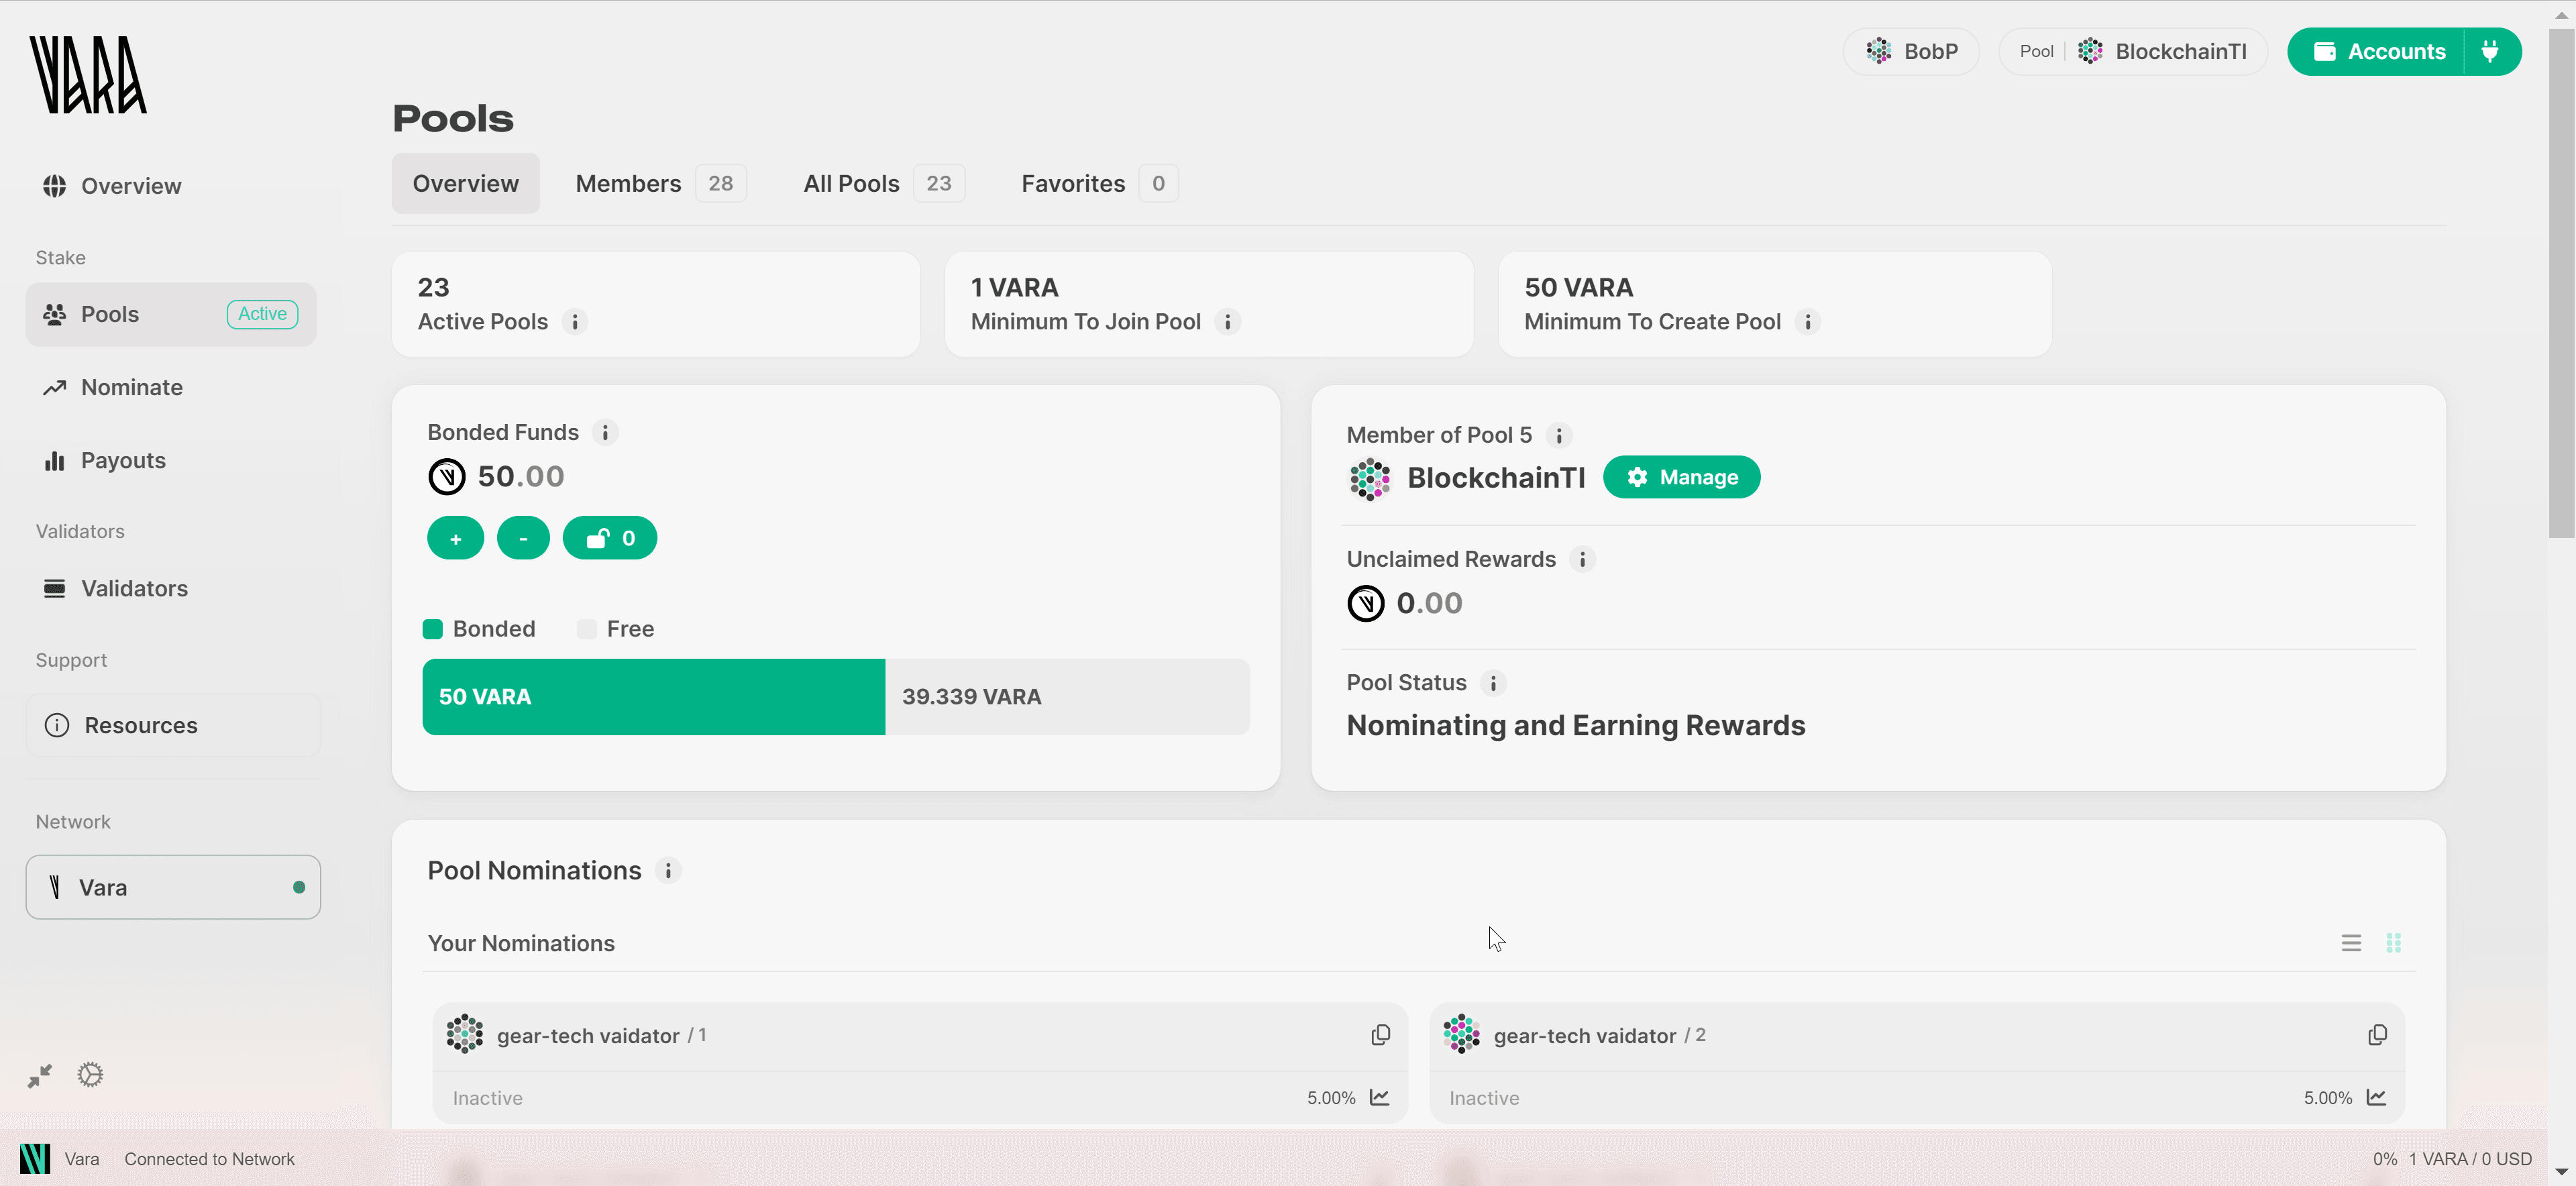Copy gear-tech vaidator / 1 address
Image resolution: width=2576 pixels, height=1186 pixels.
tap(1380, 1035)
